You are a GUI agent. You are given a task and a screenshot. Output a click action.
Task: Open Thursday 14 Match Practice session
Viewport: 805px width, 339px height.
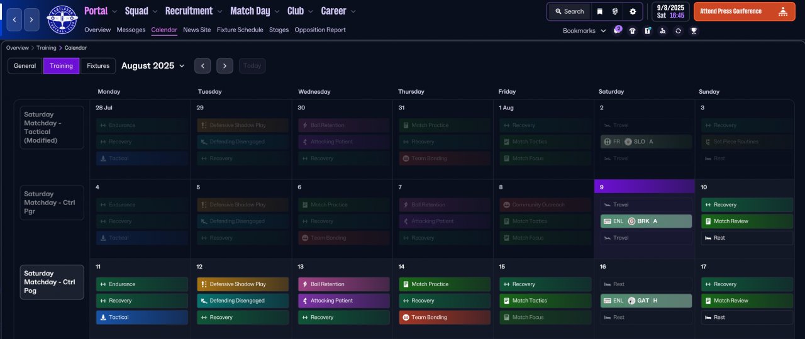[x=445, y=284]
